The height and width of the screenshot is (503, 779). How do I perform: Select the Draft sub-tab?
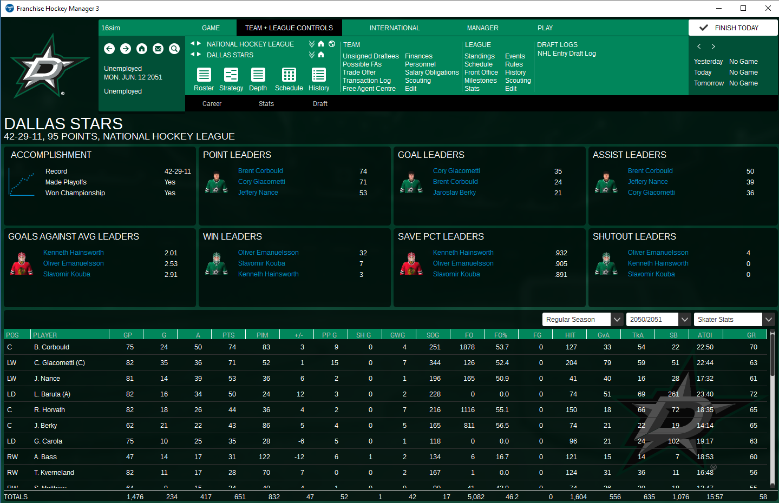pyautogui.click(x=320, y=104)
